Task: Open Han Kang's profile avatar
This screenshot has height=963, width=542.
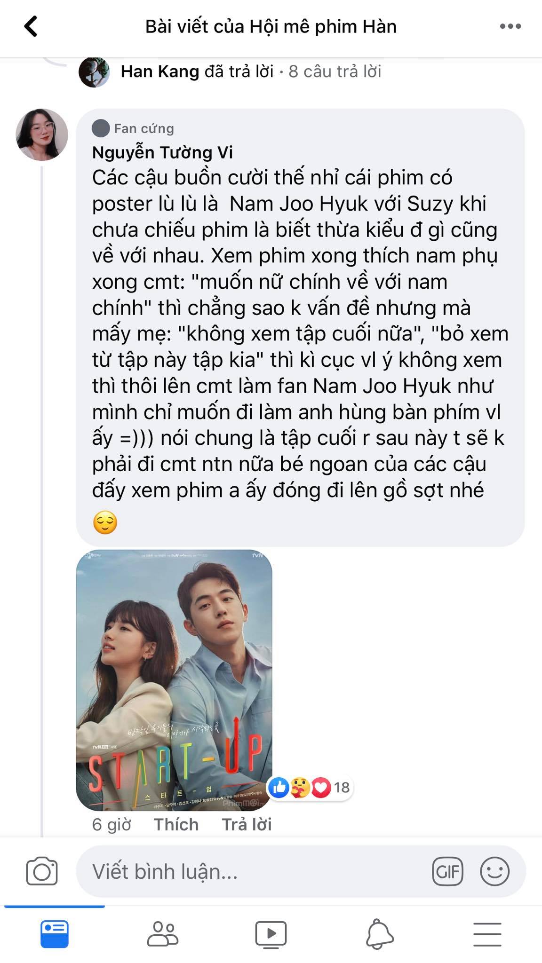Action: coord(94,72)
